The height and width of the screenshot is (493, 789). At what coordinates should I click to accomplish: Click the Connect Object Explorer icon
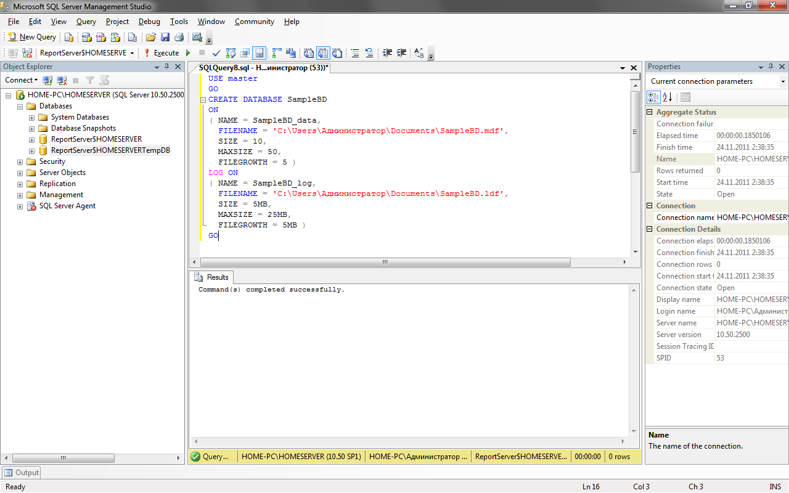pyautogui.click(x=47, y=80)
